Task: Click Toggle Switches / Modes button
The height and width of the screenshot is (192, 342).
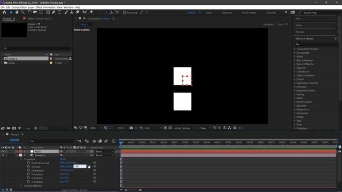Action: 74,190
